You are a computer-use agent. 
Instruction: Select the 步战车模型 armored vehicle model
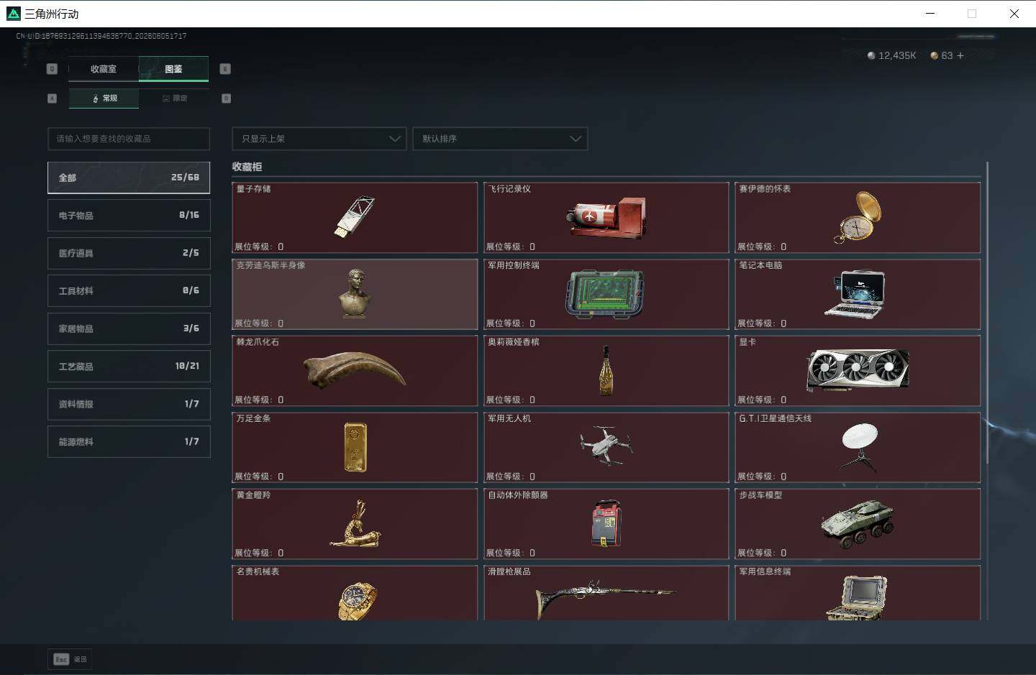point(858,523)
